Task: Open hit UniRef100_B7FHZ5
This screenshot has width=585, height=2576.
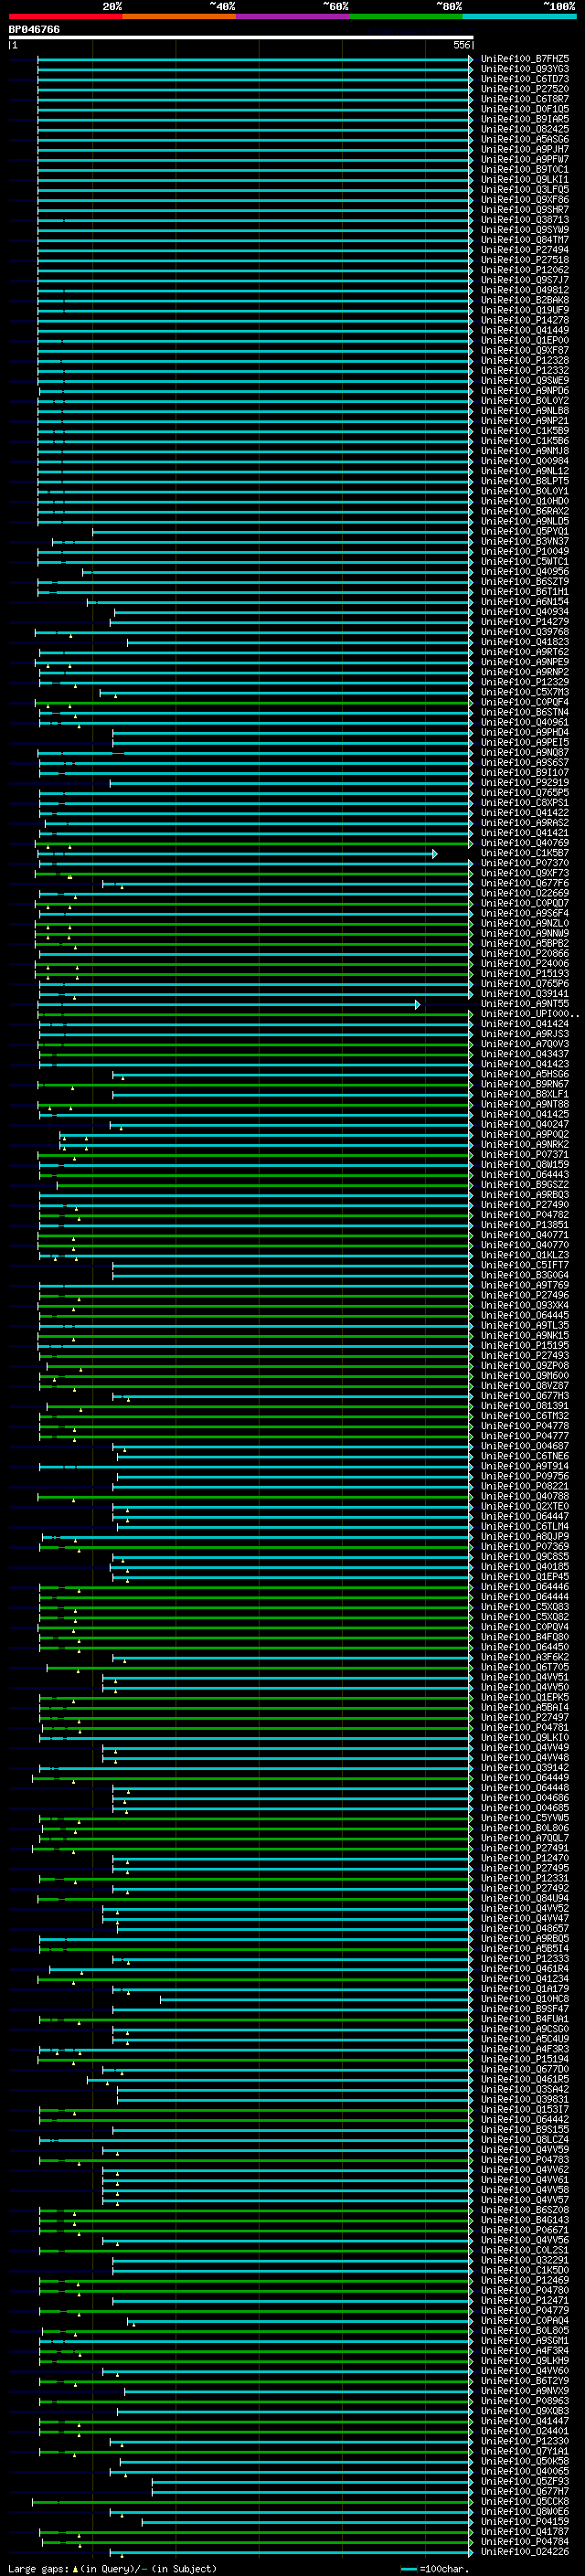Action: 525,59
